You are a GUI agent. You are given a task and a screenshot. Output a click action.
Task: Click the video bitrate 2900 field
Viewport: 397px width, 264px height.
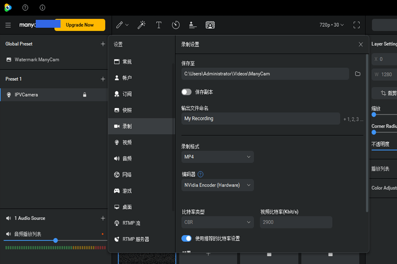[x=296, y=222]
